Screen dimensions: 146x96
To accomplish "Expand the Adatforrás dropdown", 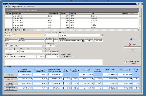I will coord(101,35).
